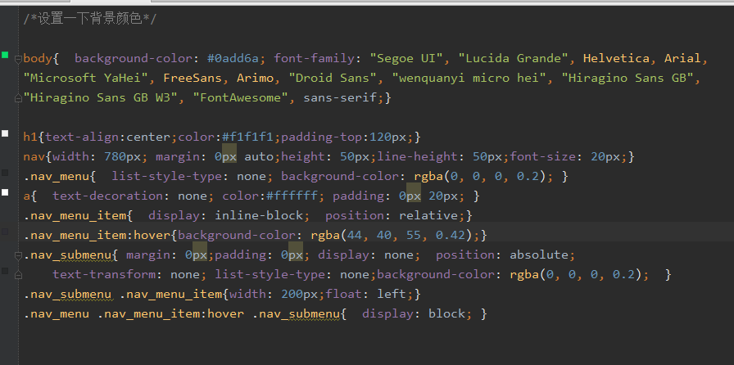The width and height of the screenshot is (734, 365).
Task: Open the white gutter swatch beside the a rule
Action: tap(5, 192)
